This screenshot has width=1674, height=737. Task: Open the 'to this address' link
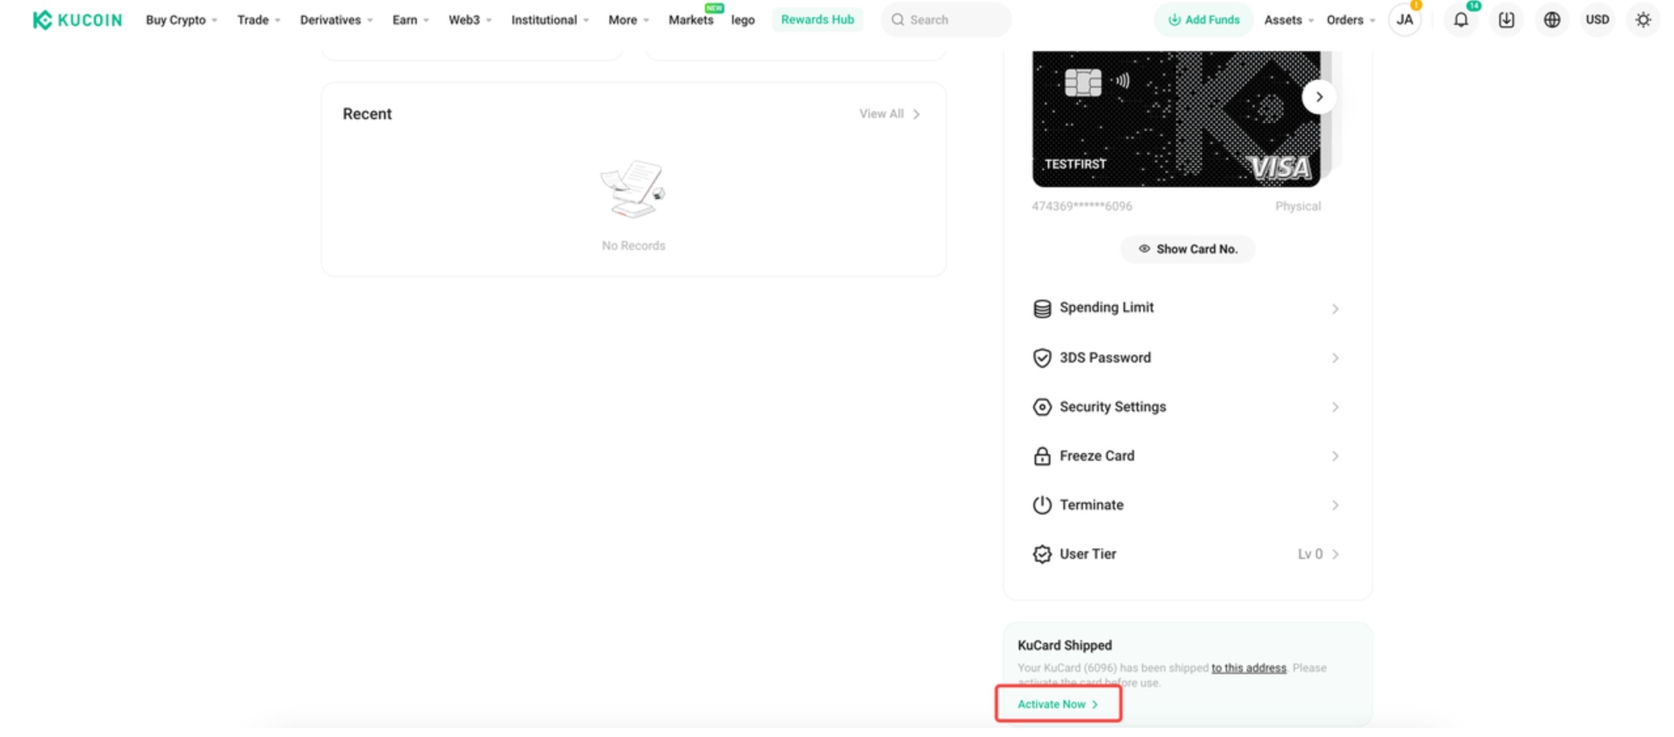(x=1248, y=668)
